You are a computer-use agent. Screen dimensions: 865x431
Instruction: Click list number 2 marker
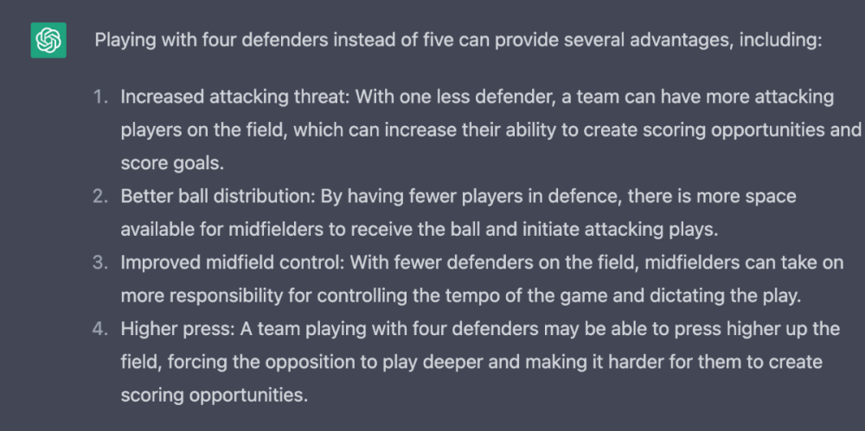point(101,197)
